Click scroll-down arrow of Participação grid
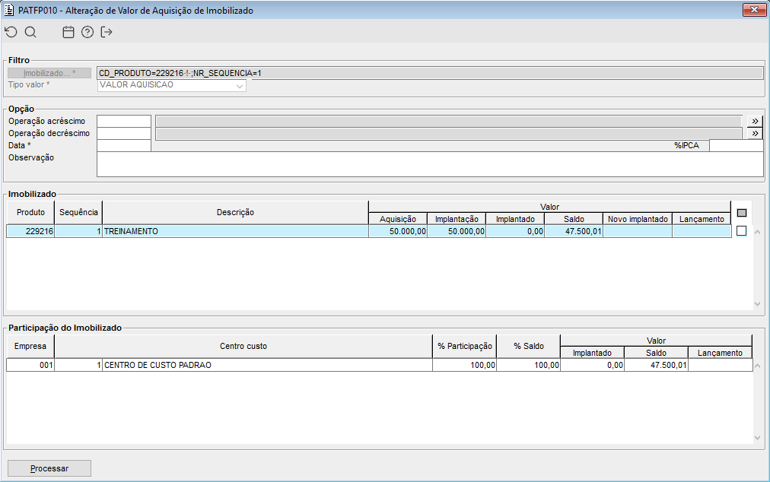 [x=757, y=438]
